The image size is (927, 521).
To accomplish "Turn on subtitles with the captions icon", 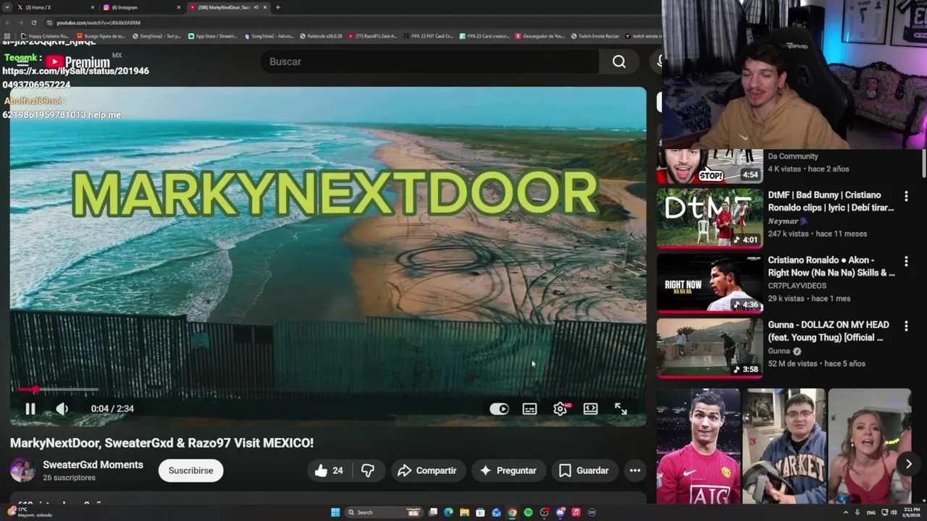I will (529, 409).
